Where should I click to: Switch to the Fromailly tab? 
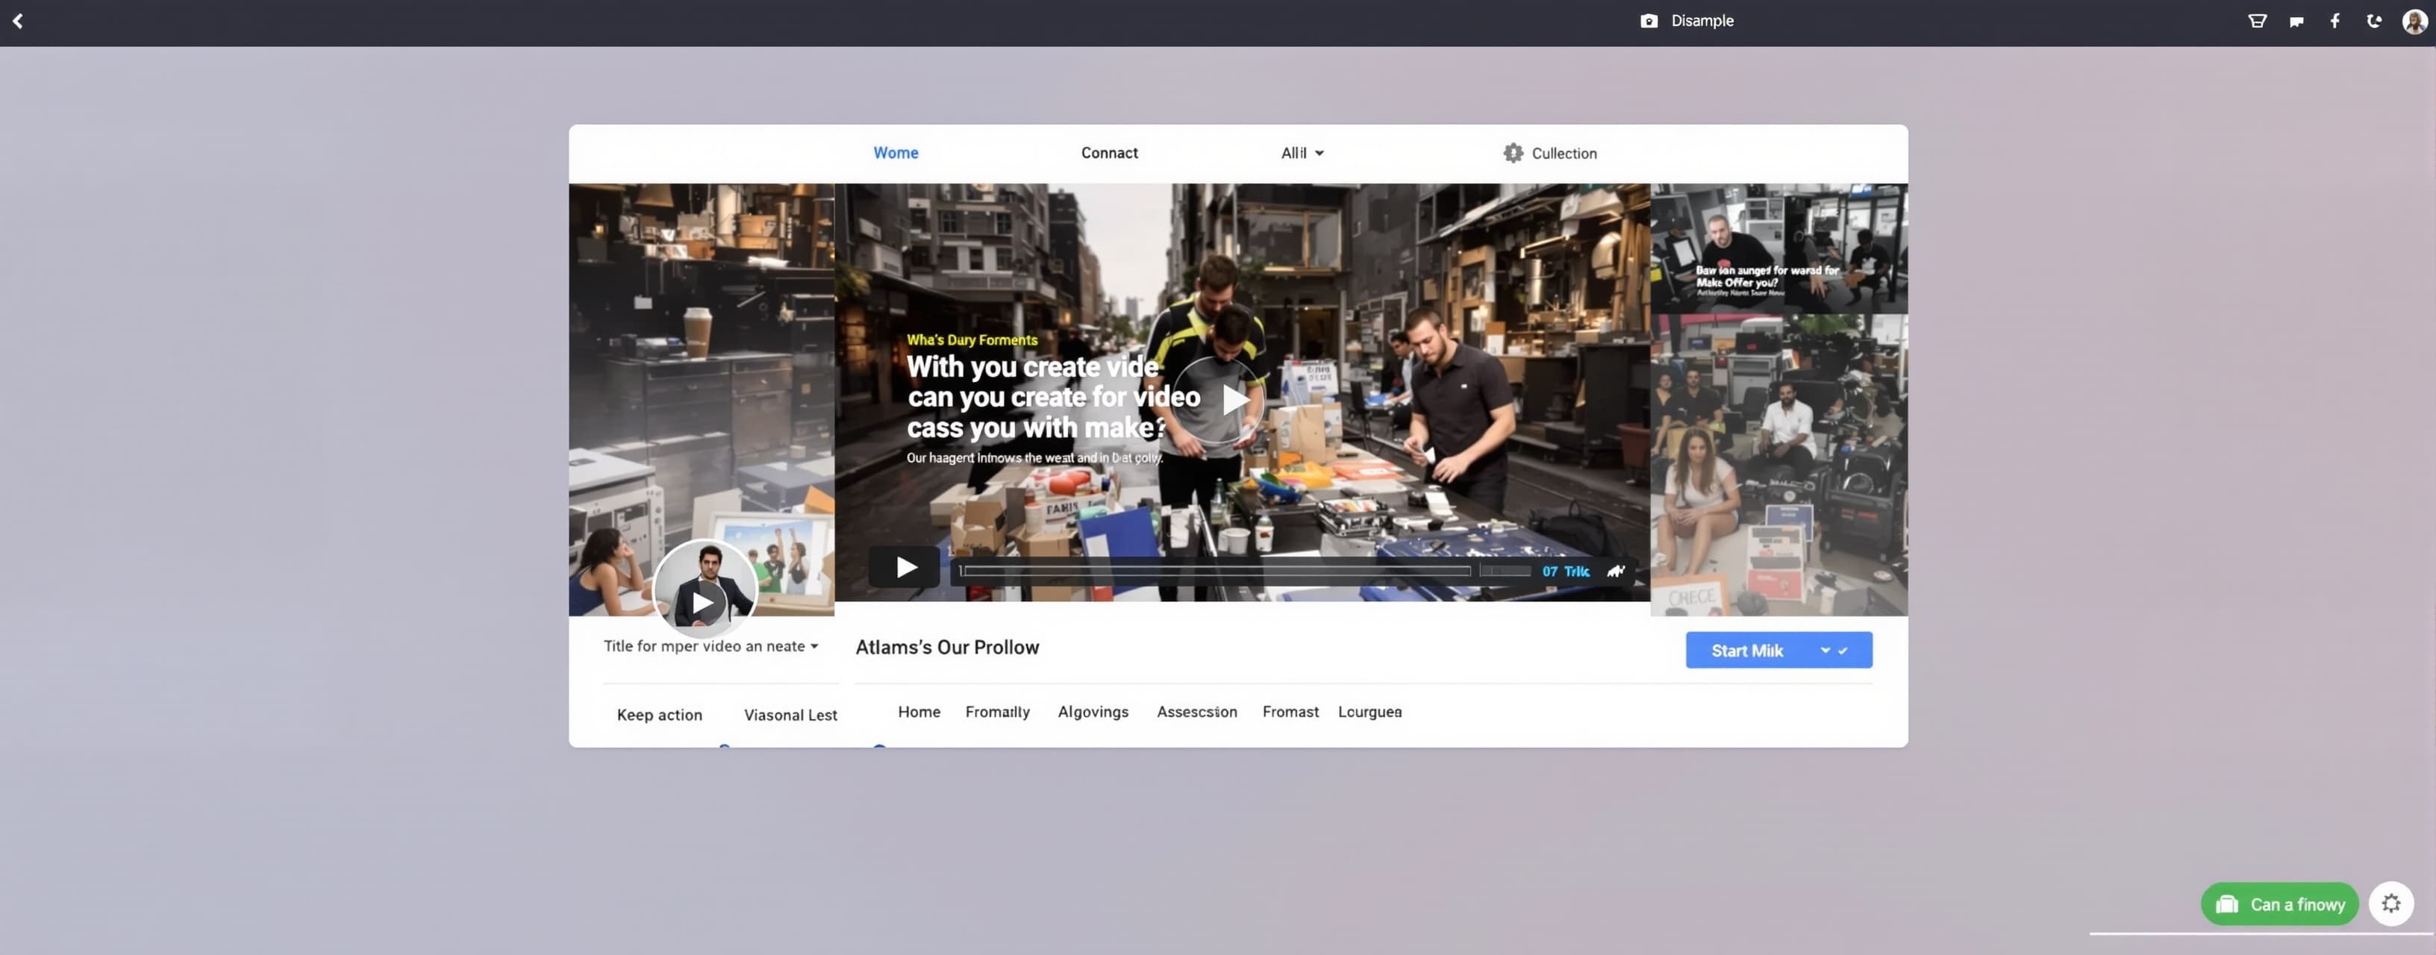(997, 712)
